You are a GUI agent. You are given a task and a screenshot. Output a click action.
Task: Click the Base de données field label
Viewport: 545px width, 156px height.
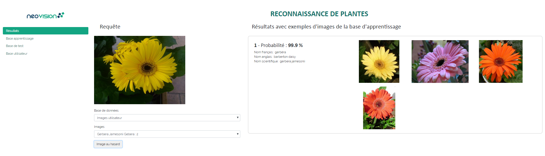106,110
